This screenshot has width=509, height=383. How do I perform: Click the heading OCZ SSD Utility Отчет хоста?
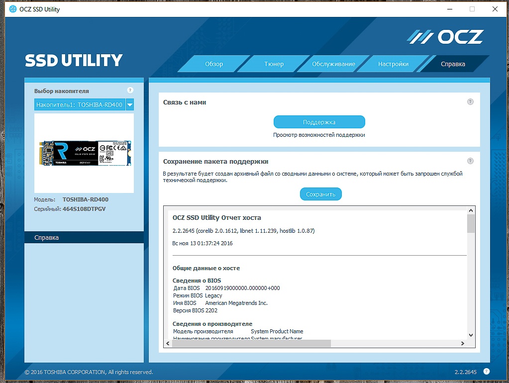click(x=216, y=217)
